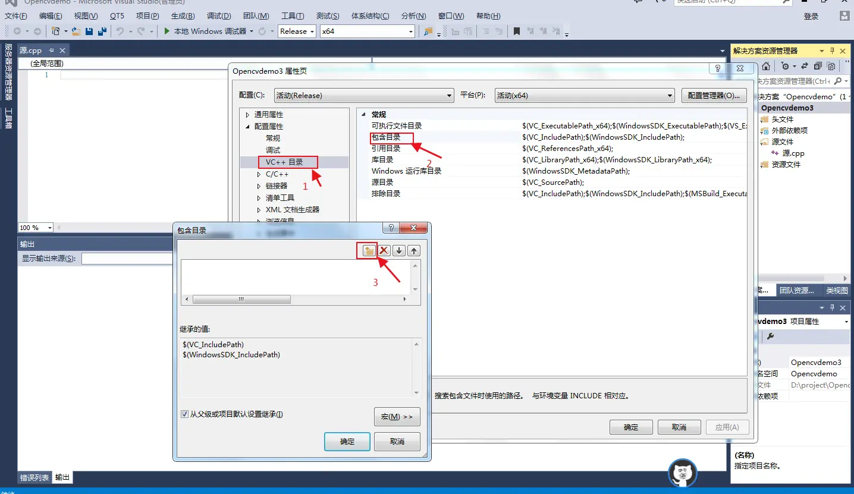Click the navigate forward toolbar icon

37,31
